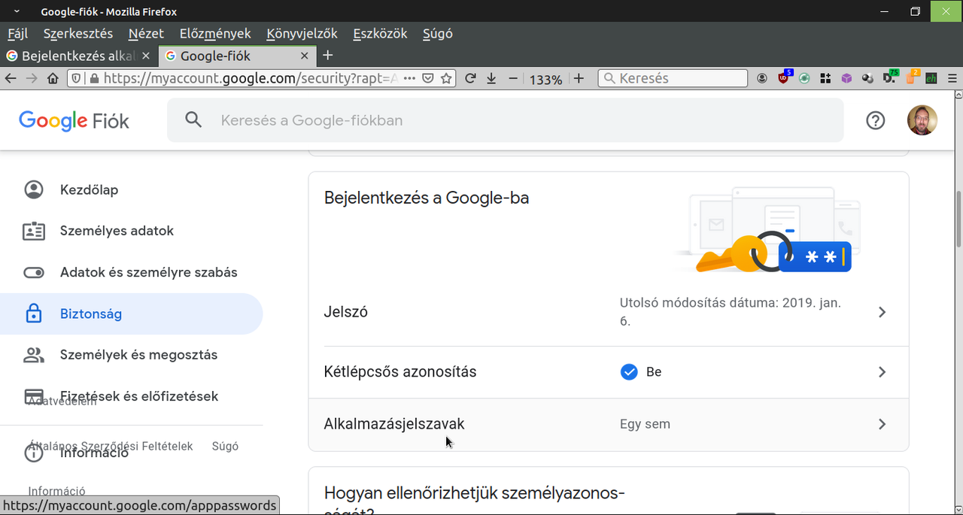Open the Eszközök menu
963x515 pixels.
380,34
